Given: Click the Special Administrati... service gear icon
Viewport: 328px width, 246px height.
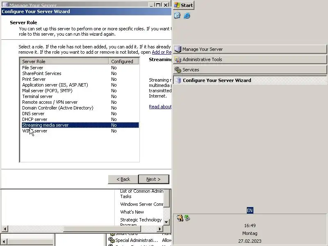Looking at the screenshot, I should pos(111,240).
